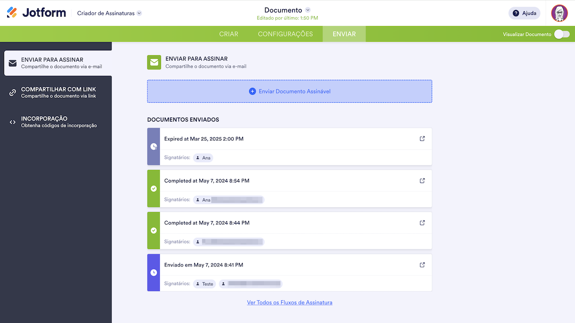
Task: Click the purple clock status icon
Action: point(153,273)
